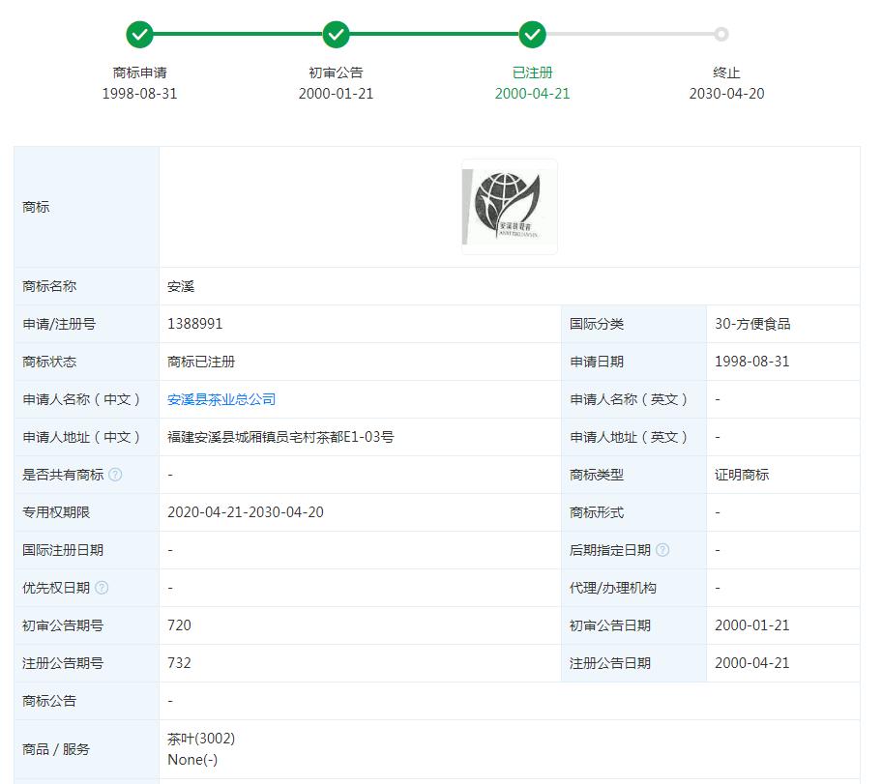Click the 代理/办理机构 field label
This screenshot has height=784, width=882.
coord(612,588)
